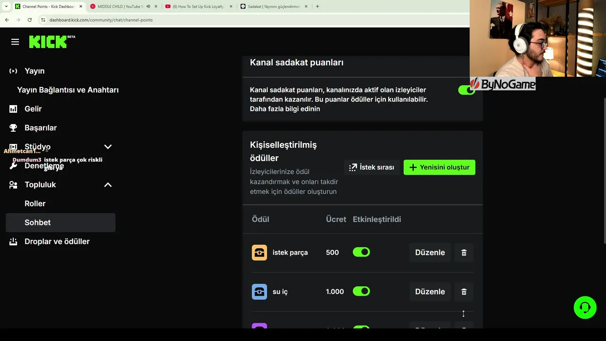The width and height of the screenshot is (606, 341).
Task: Open the Chrome tab search dropdown
Action: 6,7
